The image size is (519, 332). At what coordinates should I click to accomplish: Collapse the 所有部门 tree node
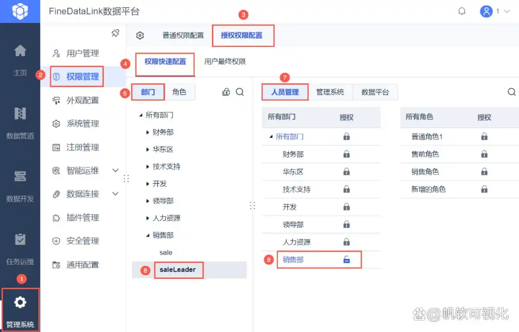click(140, 115)
